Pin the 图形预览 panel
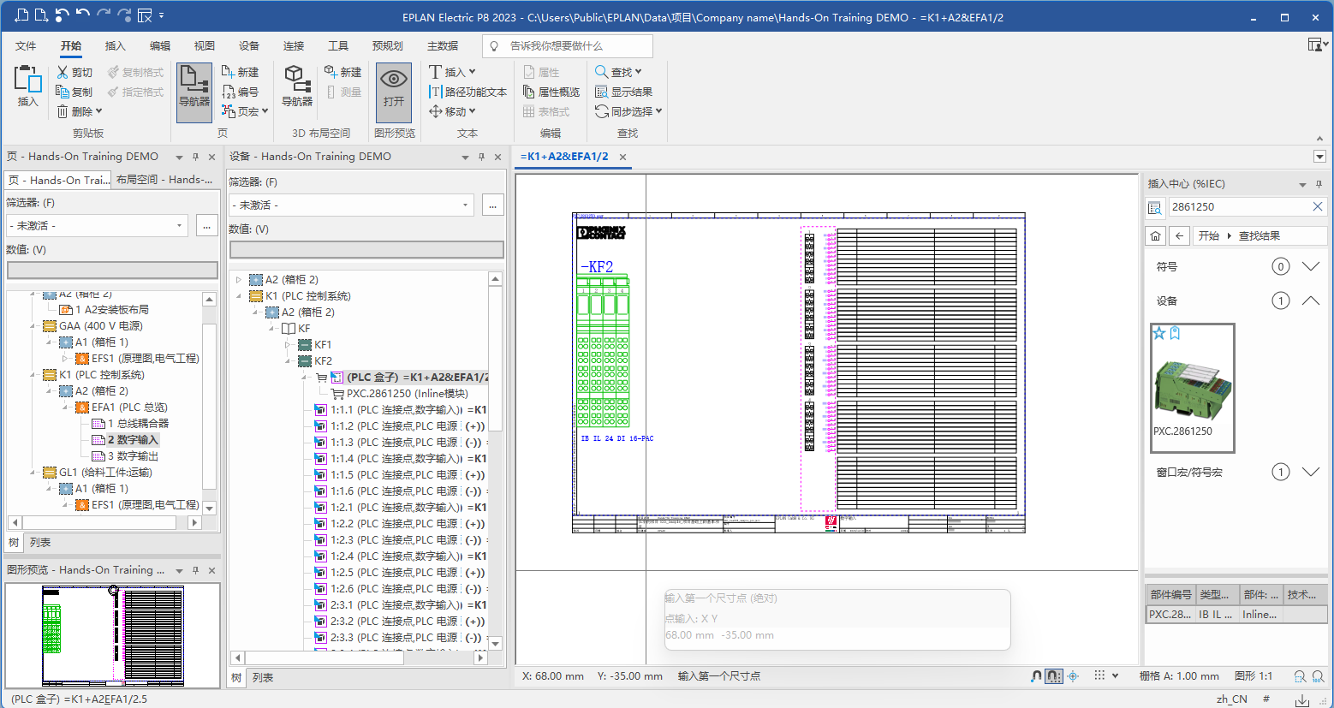The image size is (1334, 708). 195,570
